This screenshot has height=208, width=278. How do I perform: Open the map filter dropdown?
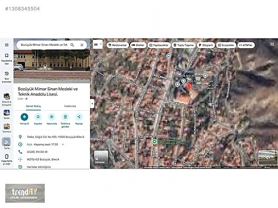[x=98, y=45]
